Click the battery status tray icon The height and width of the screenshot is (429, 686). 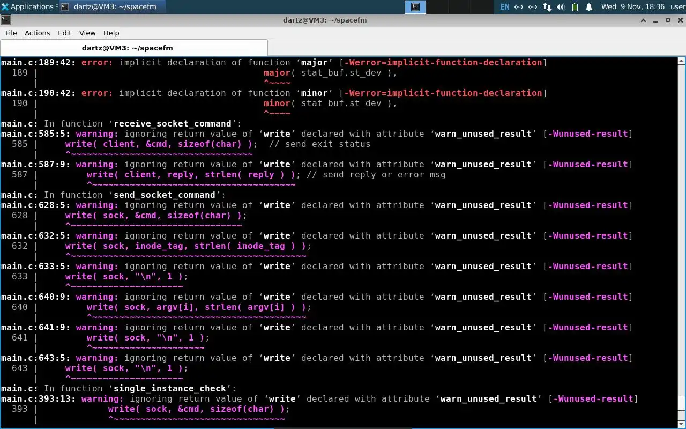[x=575, y=6]
